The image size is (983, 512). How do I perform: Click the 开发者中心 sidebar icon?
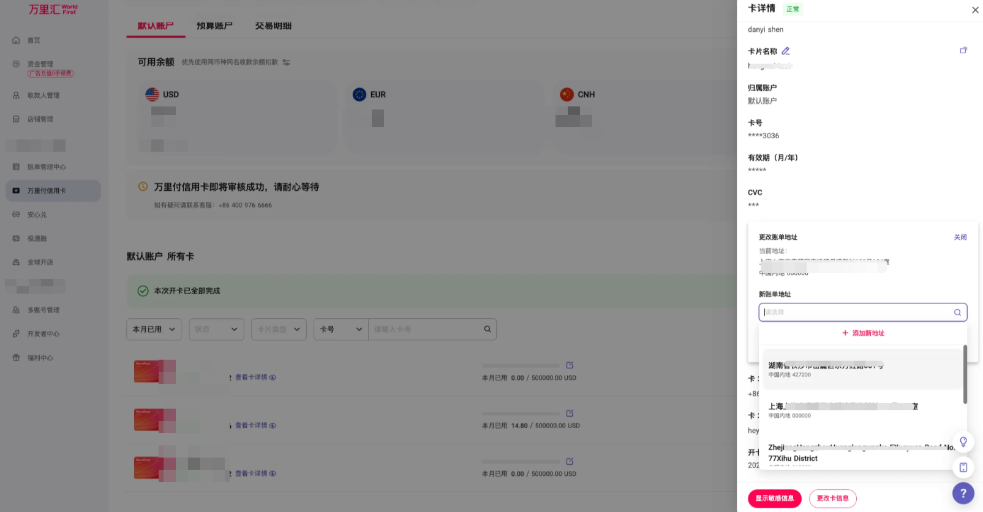tap(16, 334)
